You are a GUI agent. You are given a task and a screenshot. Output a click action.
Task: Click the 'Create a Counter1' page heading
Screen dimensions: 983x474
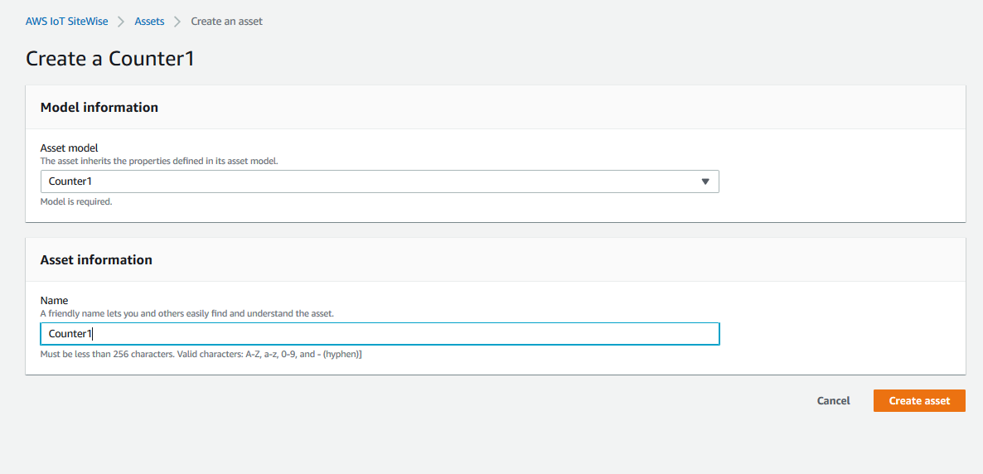point(110,58)
